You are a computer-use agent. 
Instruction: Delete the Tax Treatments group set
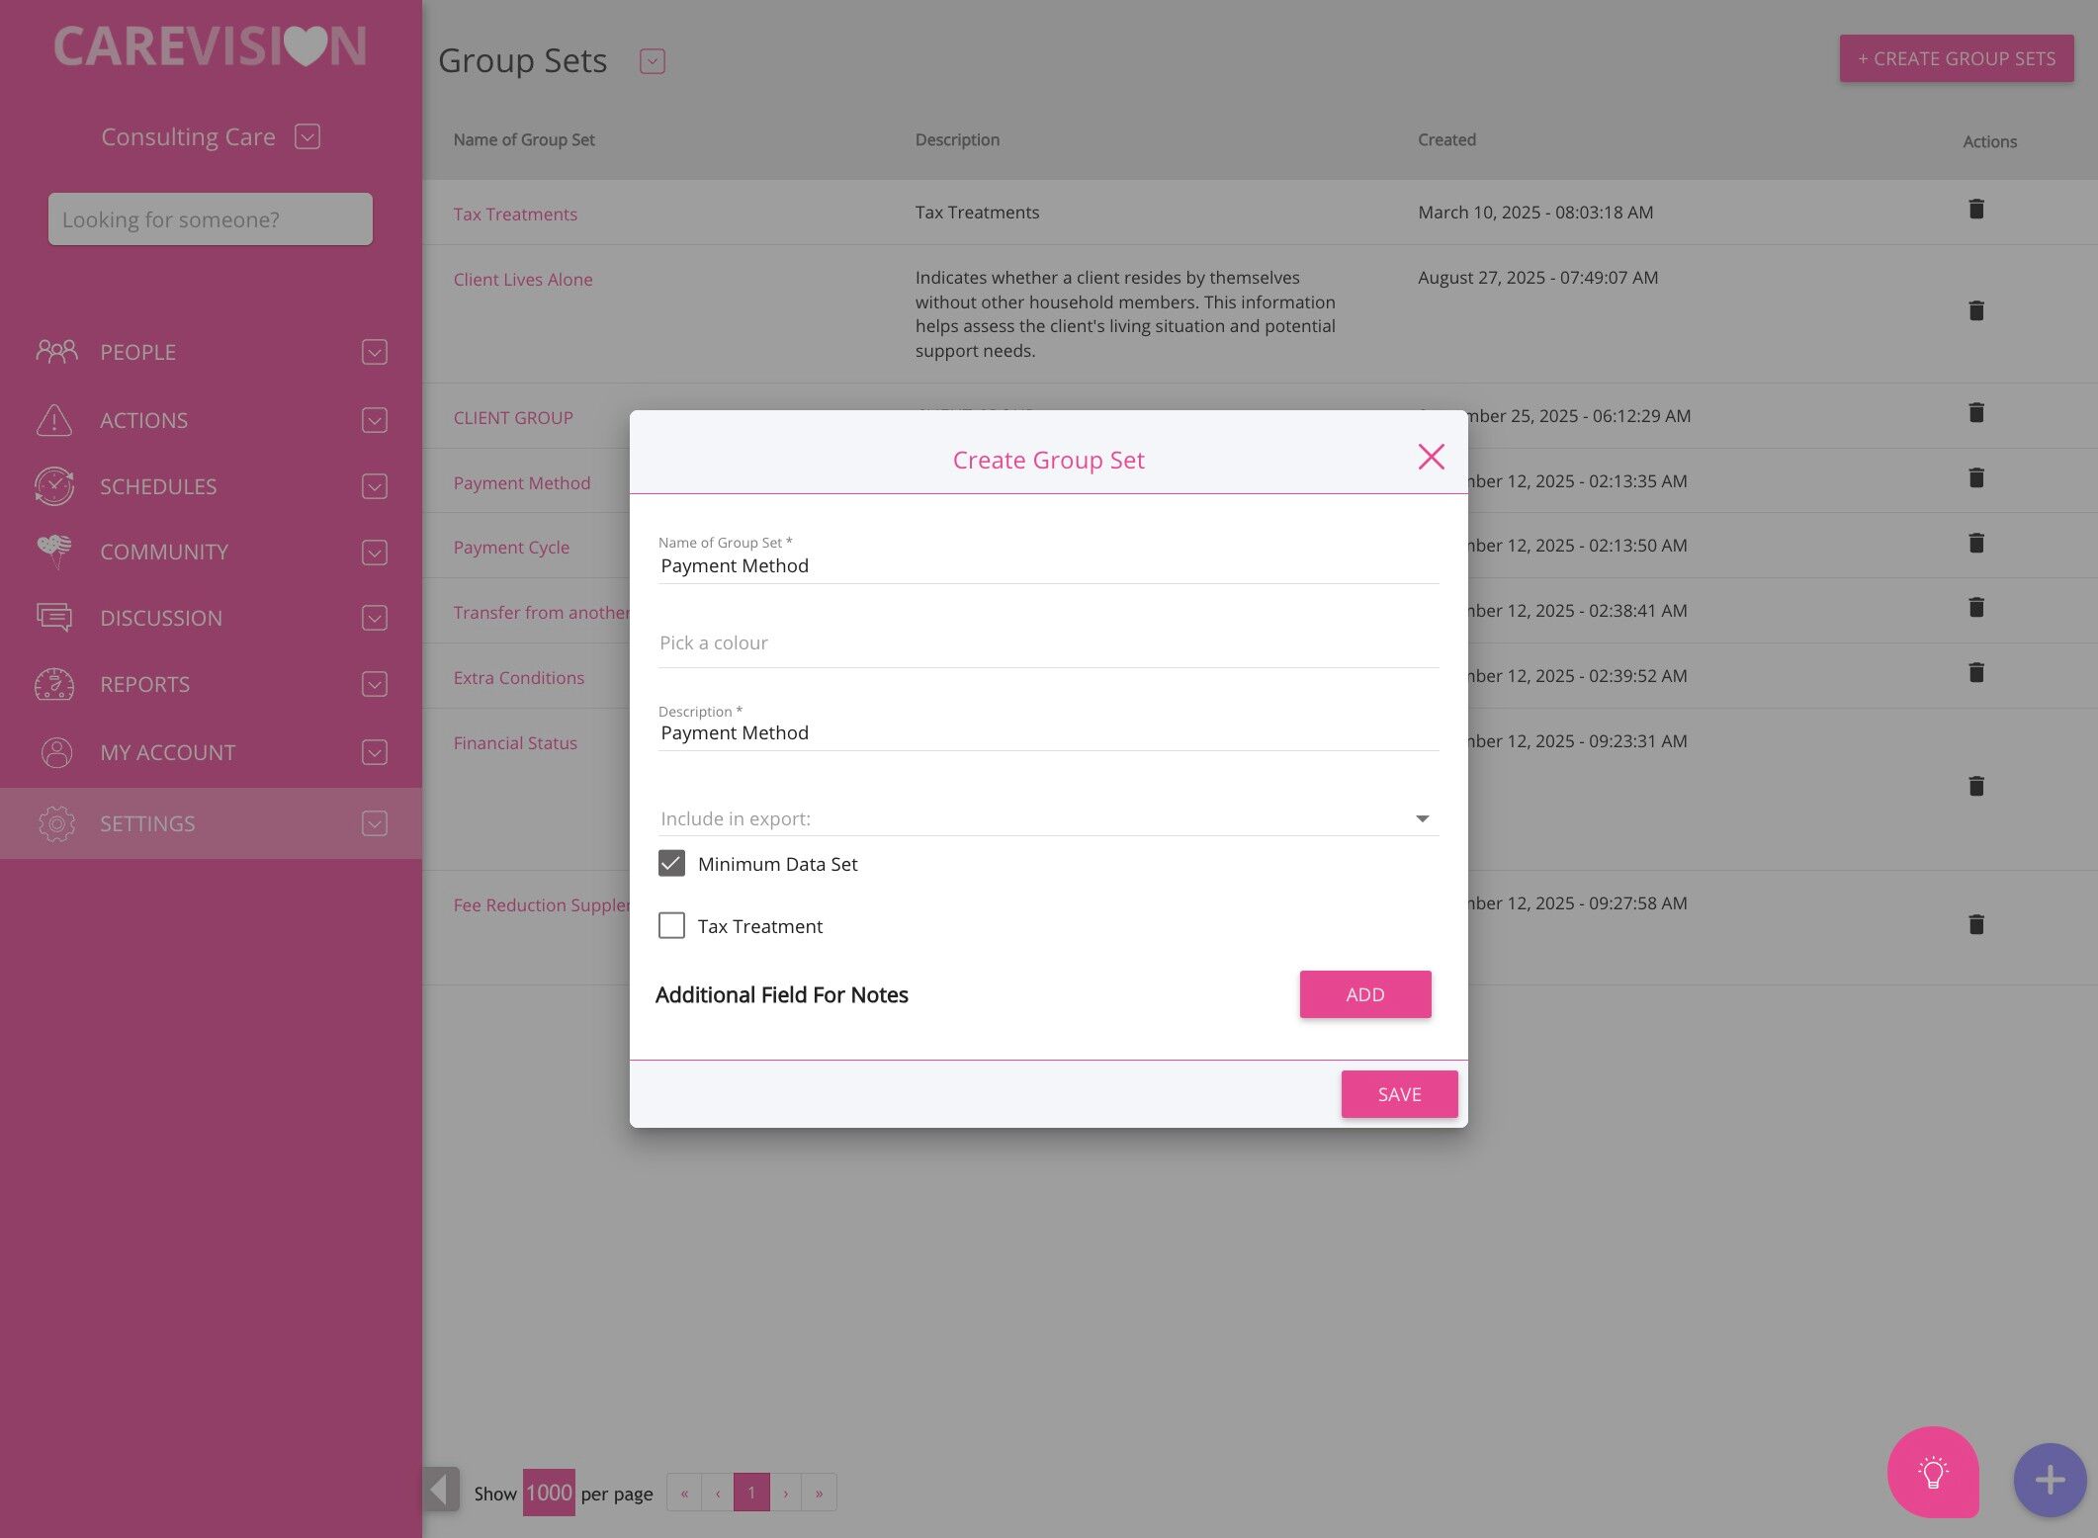coord(1975,210)
